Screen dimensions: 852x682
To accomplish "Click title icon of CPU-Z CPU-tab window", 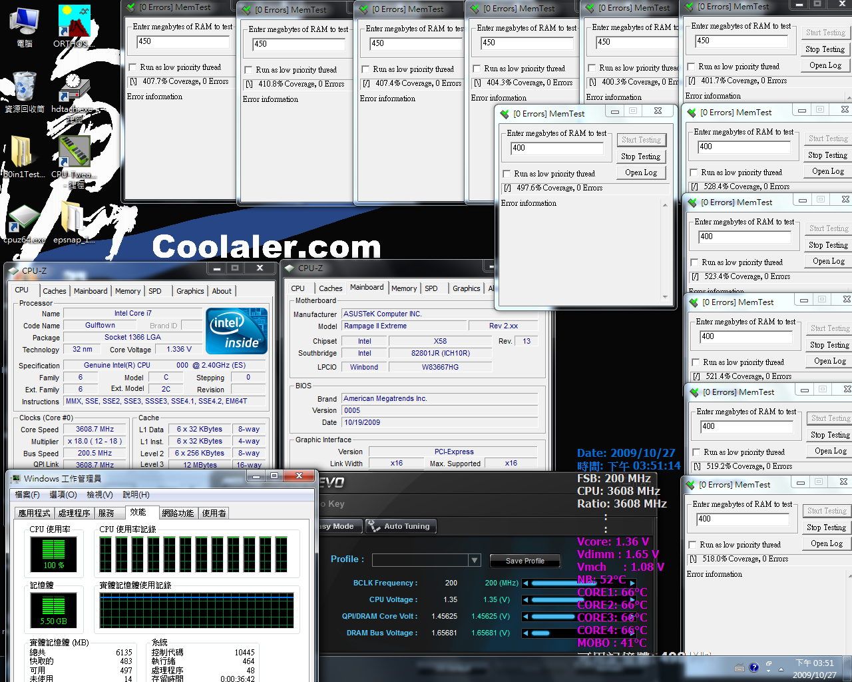I will tap(14, 271).
